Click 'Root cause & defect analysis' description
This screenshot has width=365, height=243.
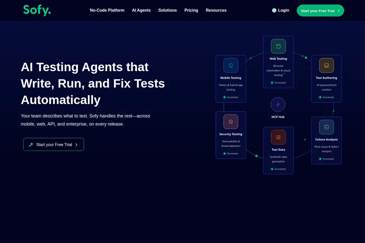click(326, 149)
